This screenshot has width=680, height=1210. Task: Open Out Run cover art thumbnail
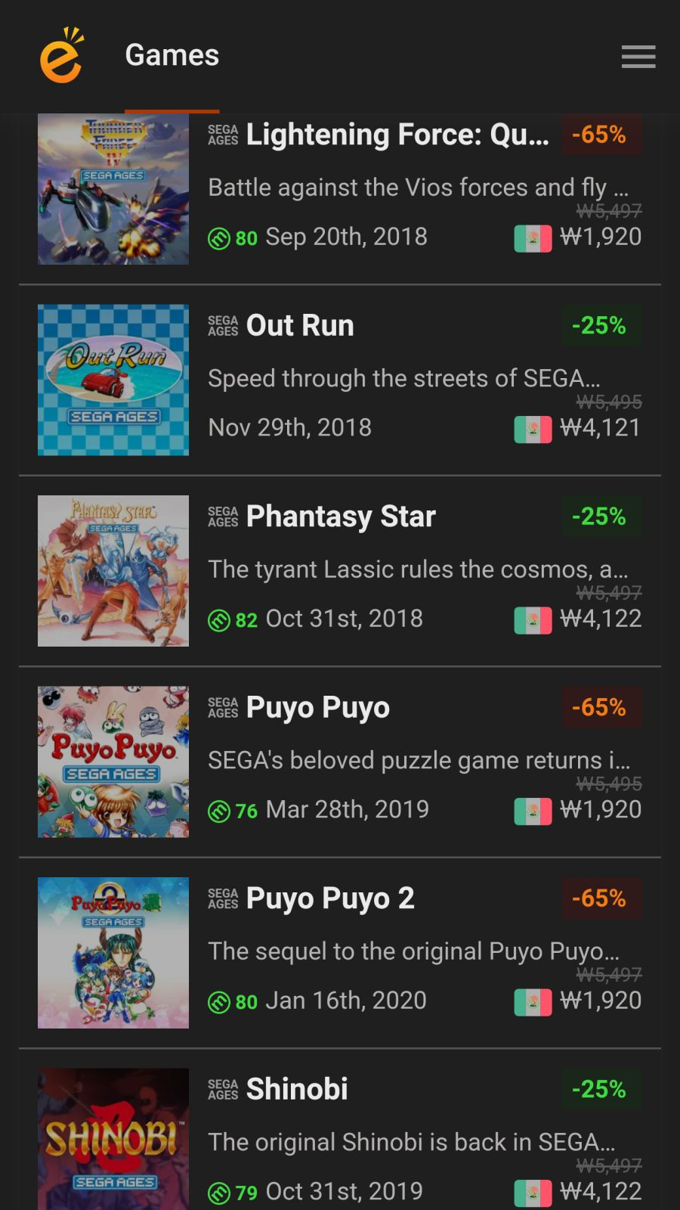pyautogui.click(x=113, y=380)
